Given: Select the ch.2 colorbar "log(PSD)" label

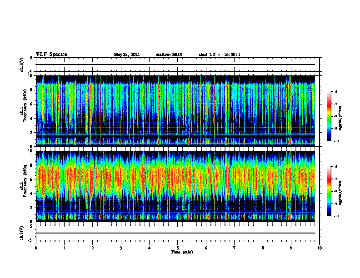Looking at the screenshot, I should click(x=340, y=193).
